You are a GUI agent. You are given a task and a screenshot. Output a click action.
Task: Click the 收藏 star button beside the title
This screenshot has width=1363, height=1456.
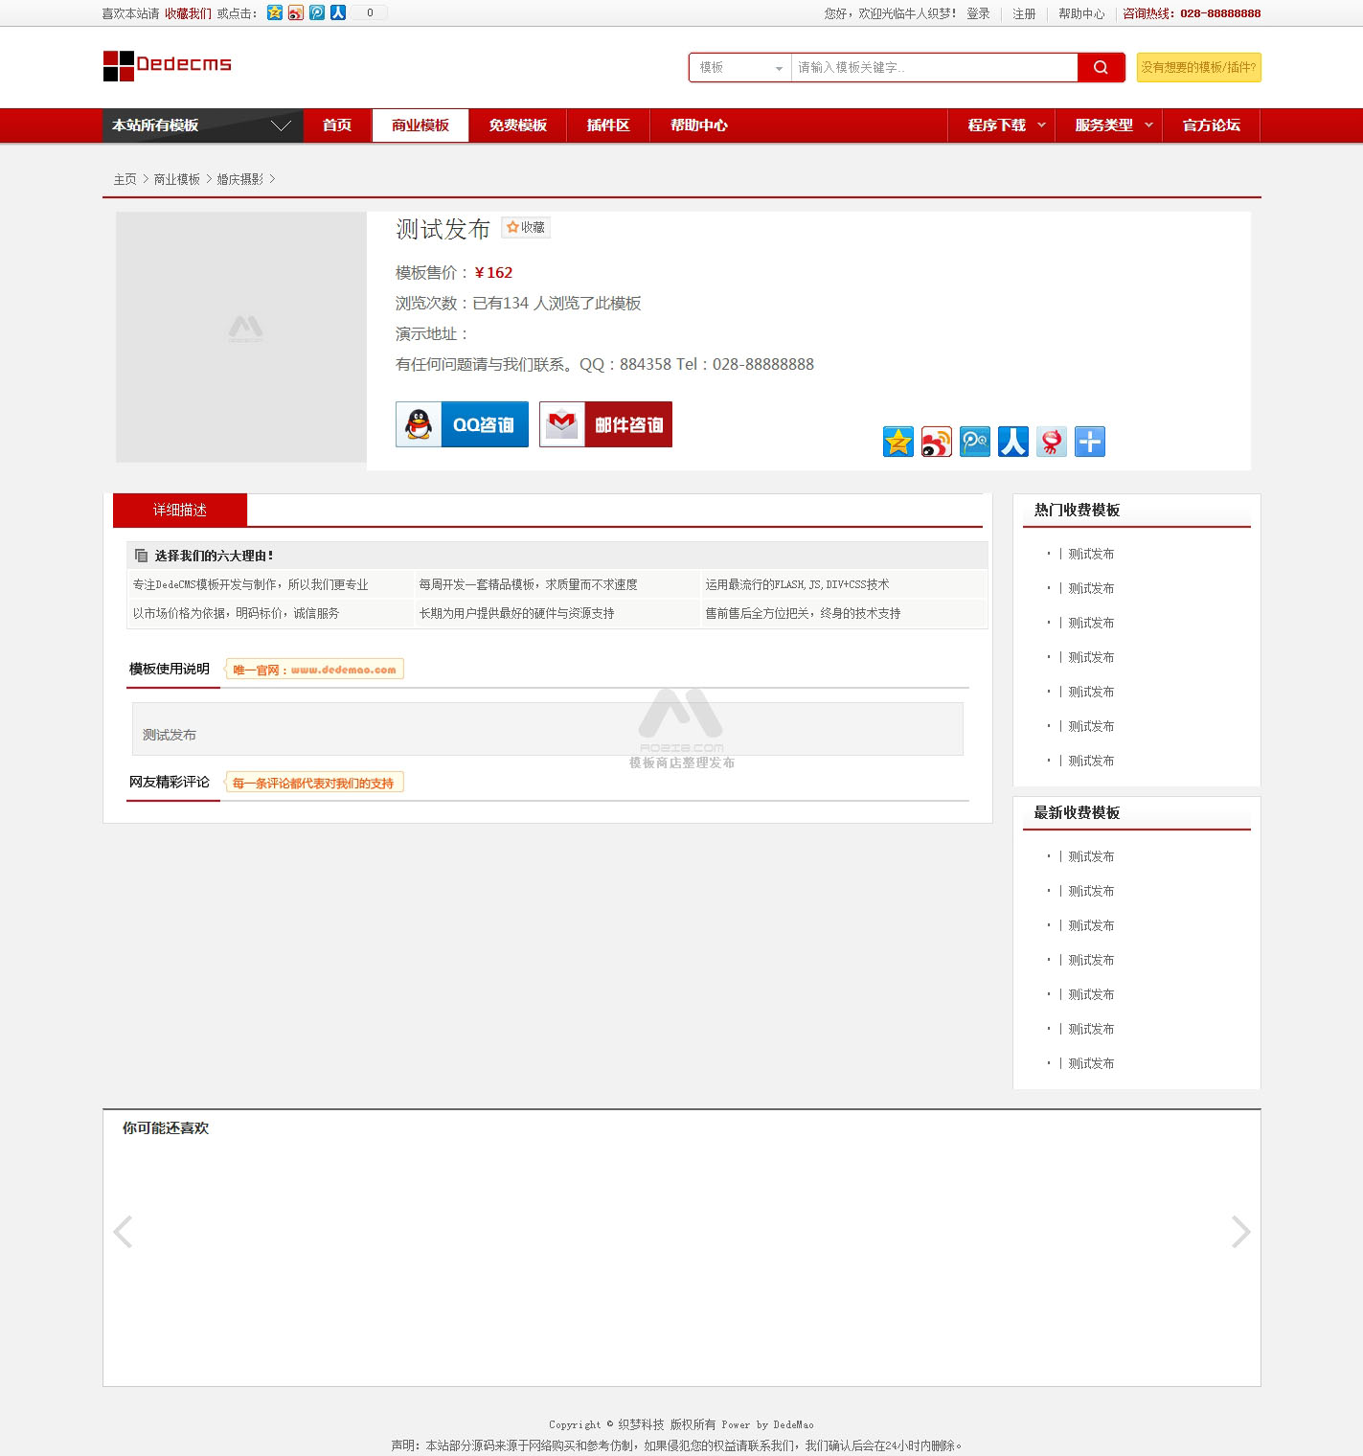point(526,227)
